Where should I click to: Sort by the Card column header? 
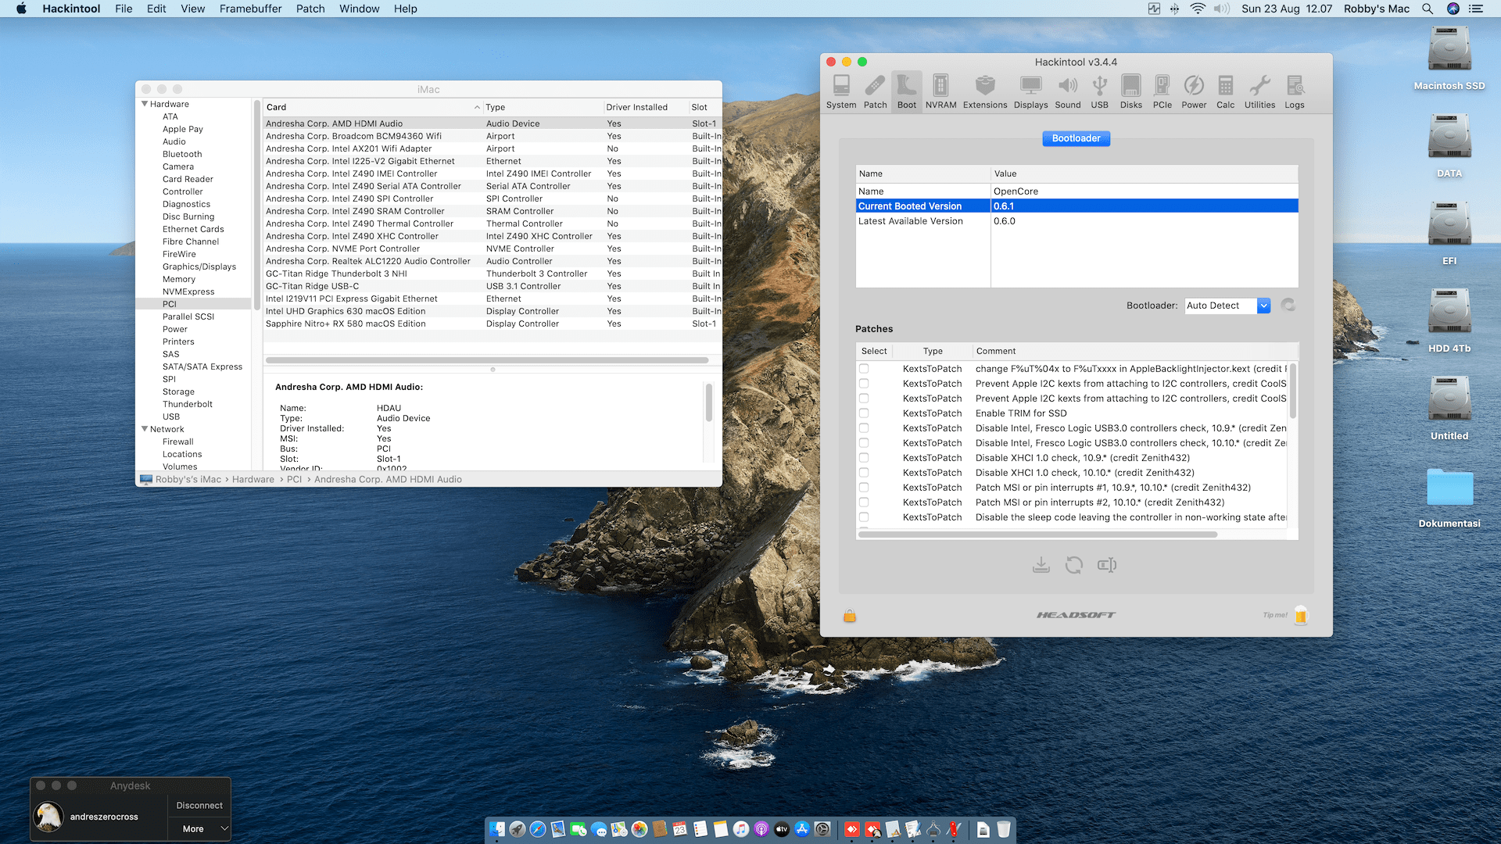pos(372,107)
